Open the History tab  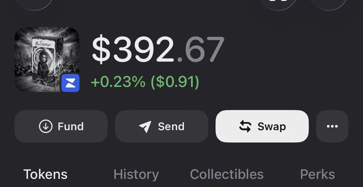coord(136,174)
